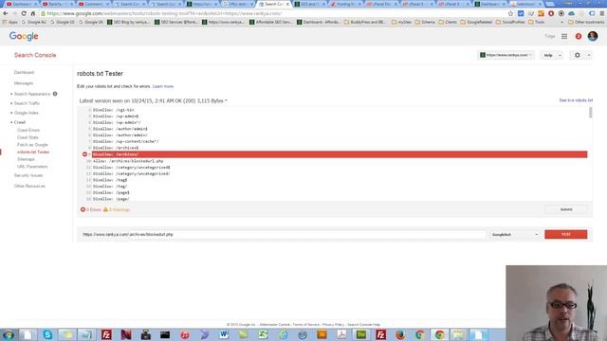Switch to the active Search Console browser tab
The height and width of the screenshot is (341, 607).
[274, 4]
